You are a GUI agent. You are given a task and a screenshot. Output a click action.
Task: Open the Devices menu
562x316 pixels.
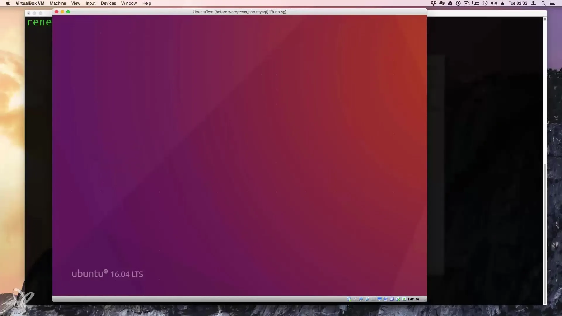[109, 3]
